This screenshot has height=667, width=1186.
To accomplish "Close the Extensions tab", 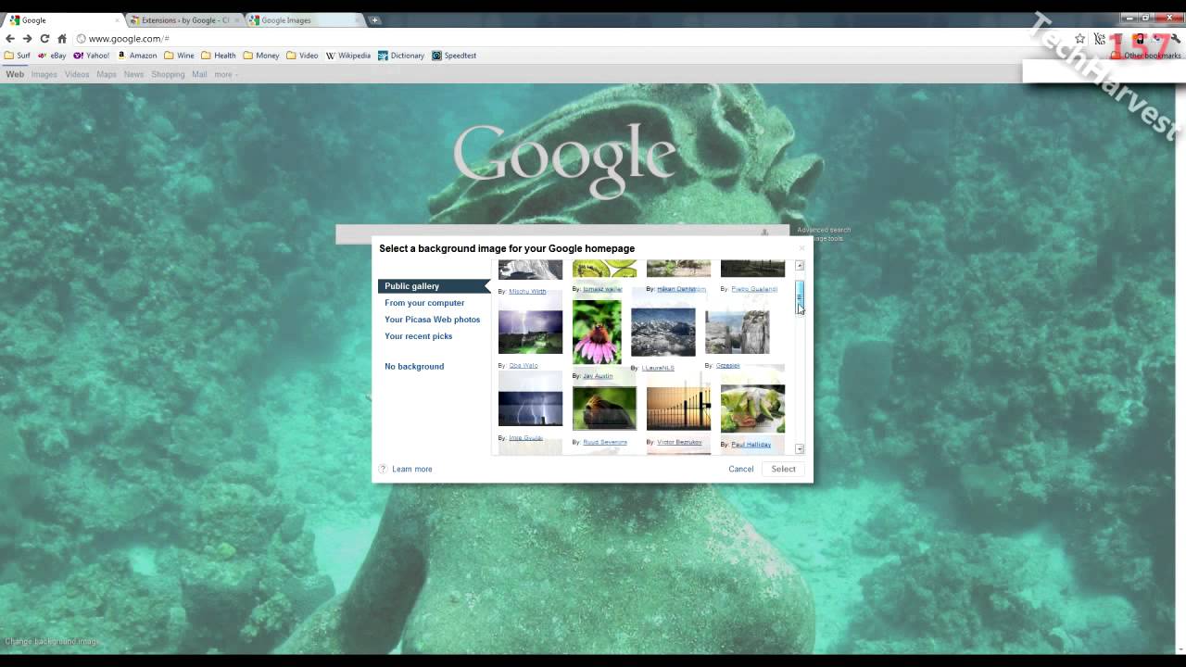I will click(237, 20).
